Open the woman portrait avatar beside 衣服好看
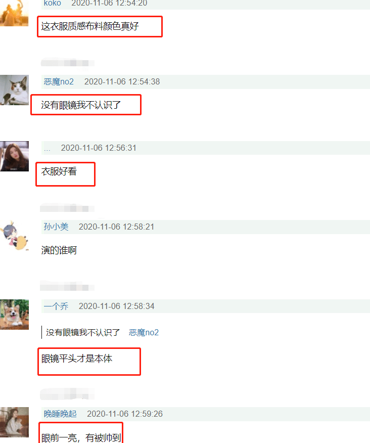Viewport: 370px width, 443px height. [14, 156]
